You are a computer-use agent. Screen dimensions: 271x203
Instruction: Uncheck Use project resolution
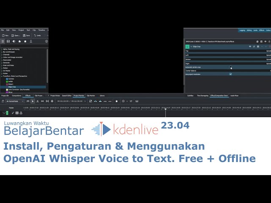click(x=230, y=74)
